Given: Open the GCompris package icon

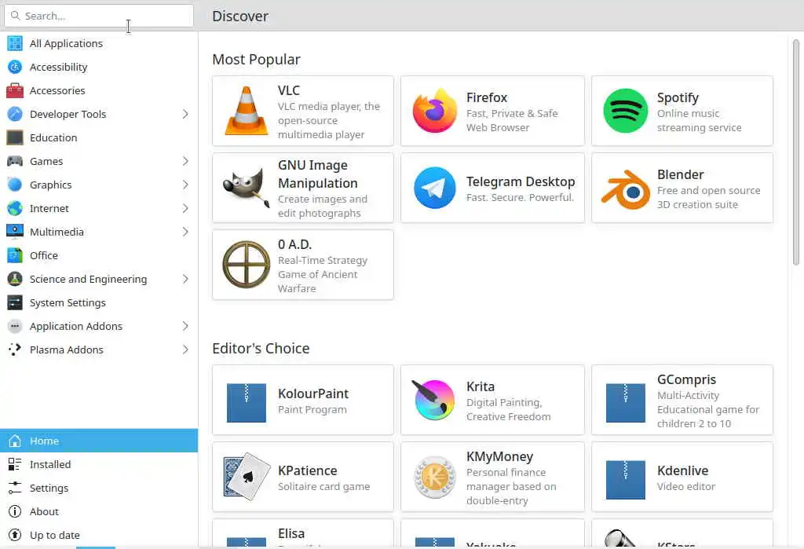Looking at the screenshot, I should point(626,403).
